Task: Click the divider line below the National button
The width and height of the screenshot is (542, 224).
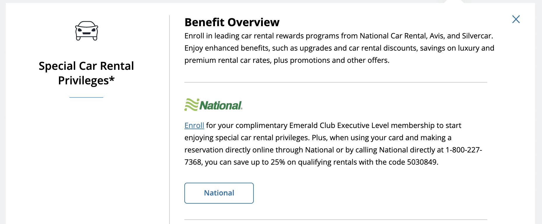Action: pyautogui.click(x=335, y=218)
